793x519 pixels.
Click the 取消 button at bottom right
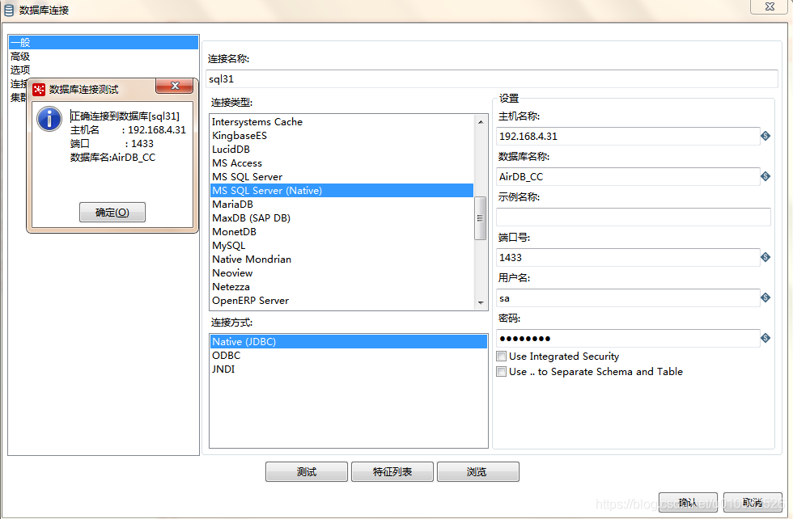click(x=753, y=502)
